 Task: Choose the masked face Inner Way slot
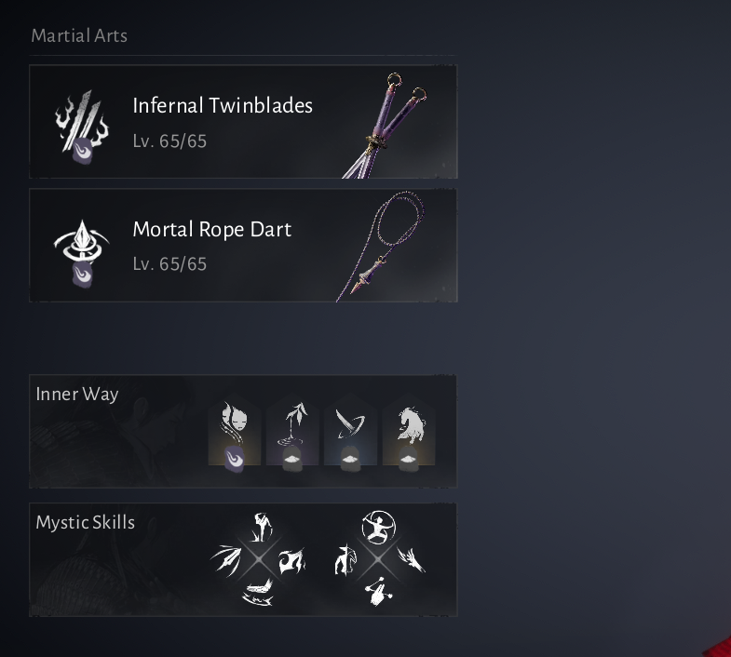pyautogui.click(x=234, y=429)
